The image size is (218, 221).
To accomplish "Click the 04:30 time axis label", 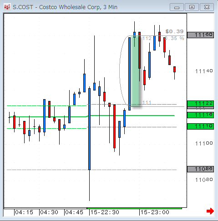I will coord(49,212).
